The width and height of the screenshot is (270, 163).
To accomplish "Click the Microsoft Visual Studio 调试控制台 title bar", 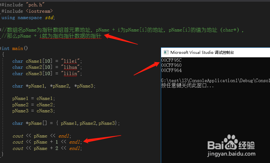I will pyautogui.click(x=215, y=53).
